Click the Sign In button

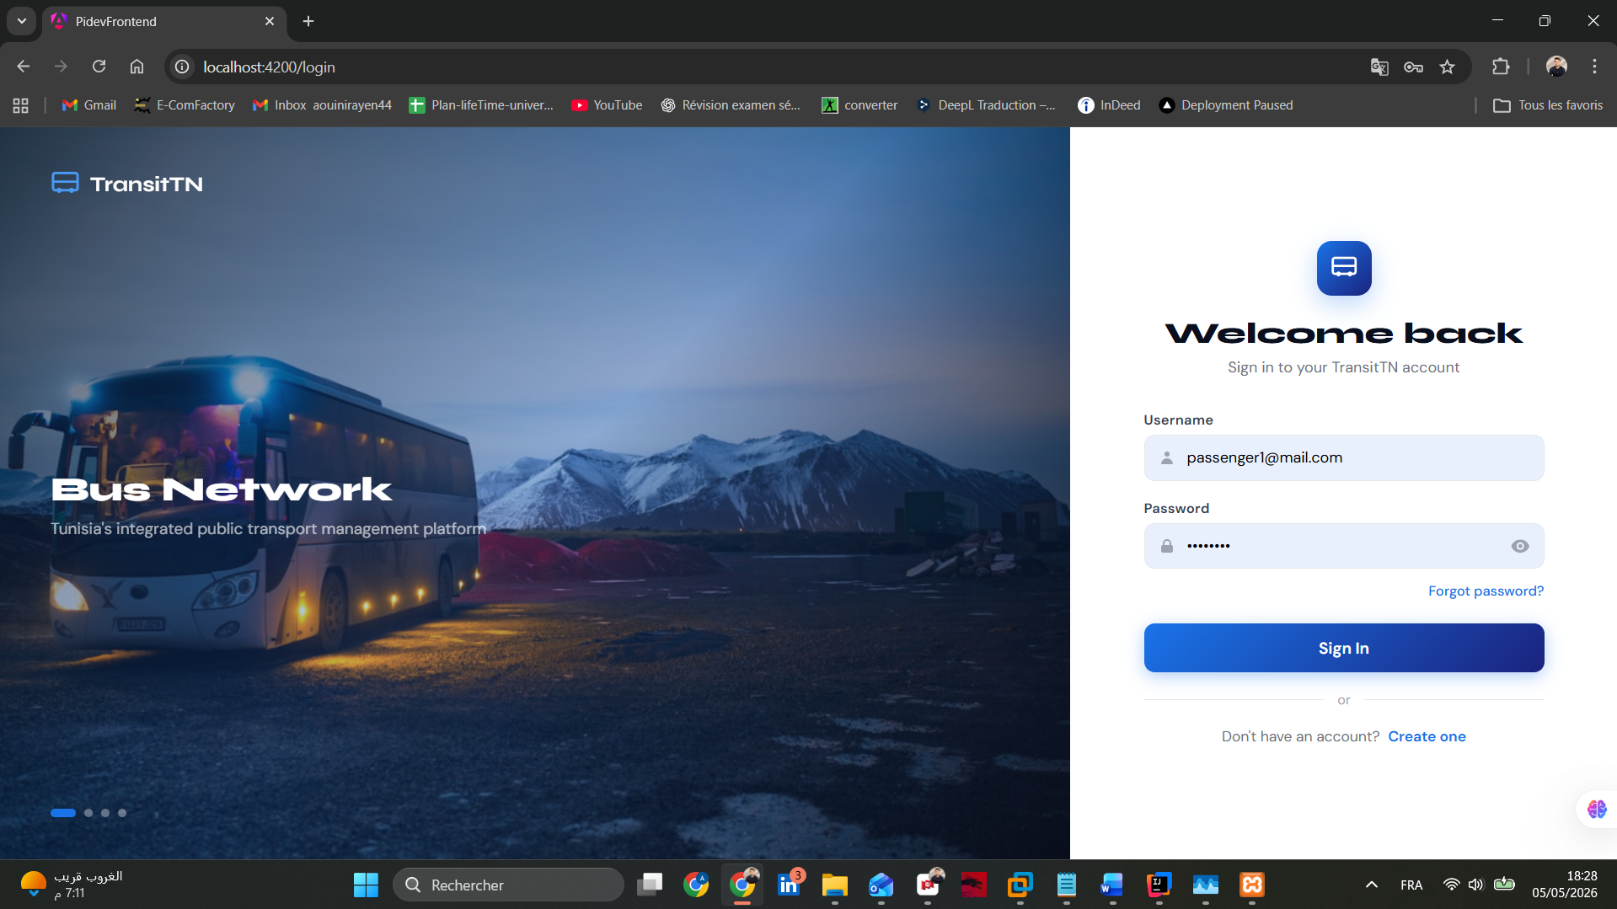point(1343,648)
